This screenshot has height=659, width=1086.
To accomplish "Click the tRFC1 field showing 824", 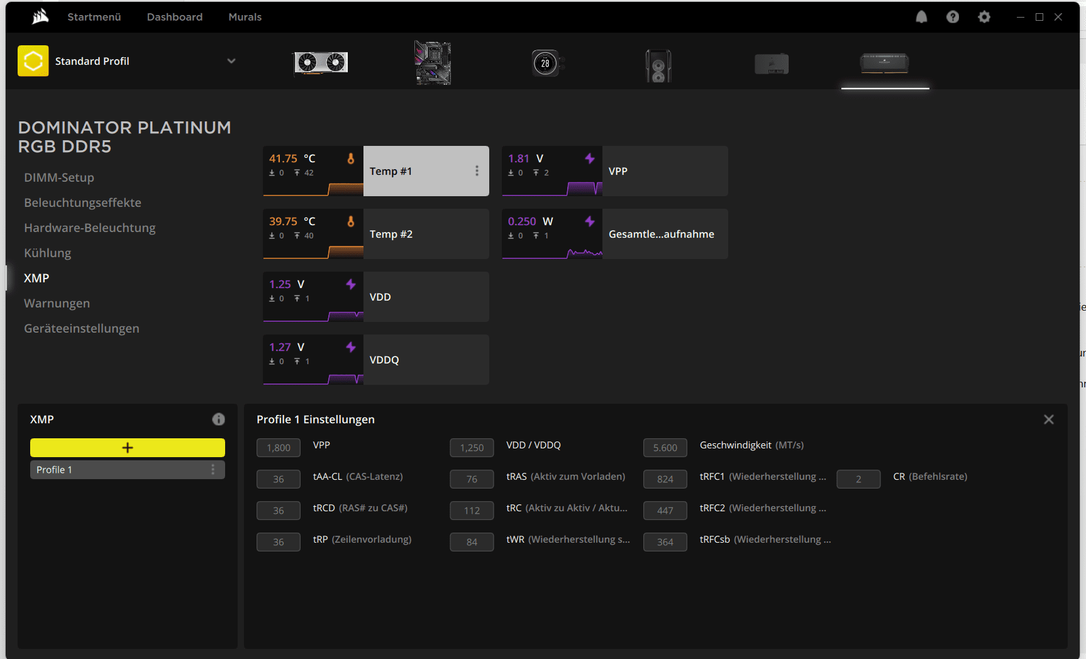I will click(665, 479).
